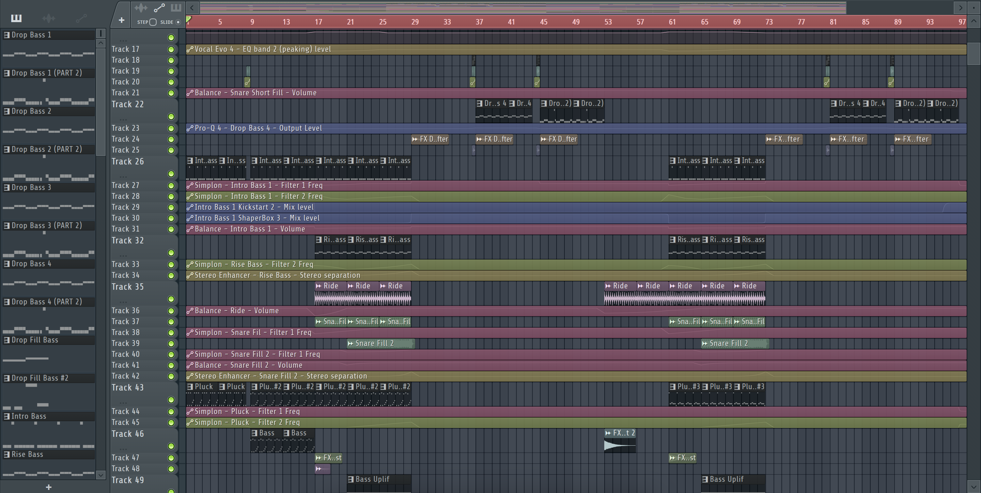Toggle the SLIDE mode radio button

[x=178, y=22]
